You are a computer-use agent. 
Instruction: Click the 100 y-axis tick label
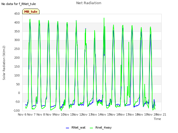click(x=17, y=75)
